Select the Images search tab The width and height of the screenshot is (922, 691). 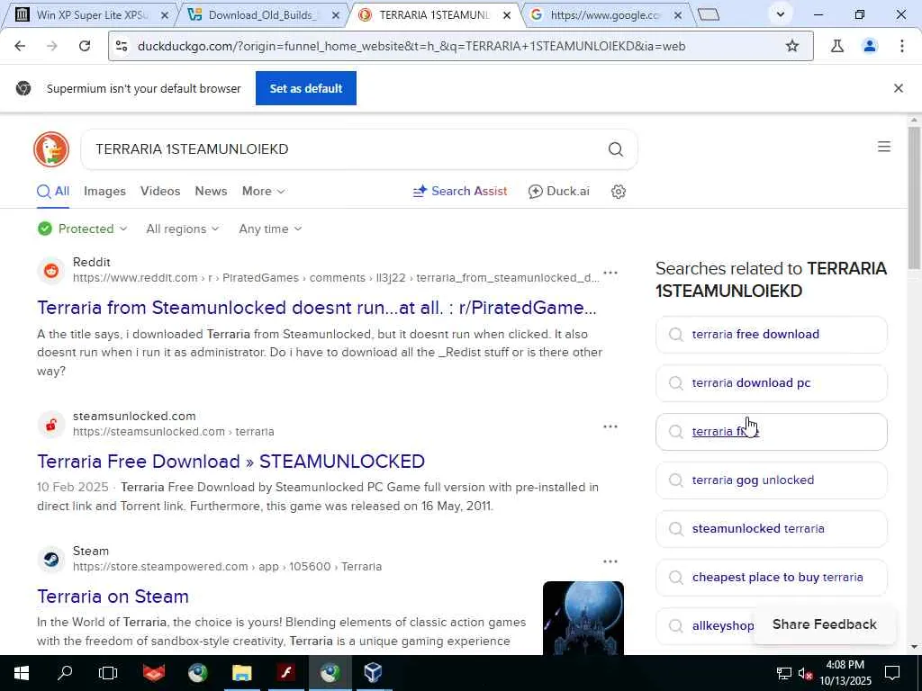click(x=104, y=192)
